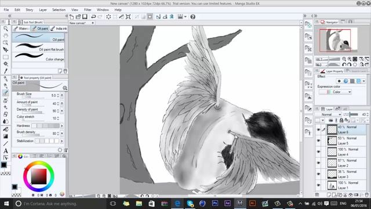Viewport: 371px width, 209px height.
Task: Hide Layer 2 via eye icon
Action: [x=318, y=163]
